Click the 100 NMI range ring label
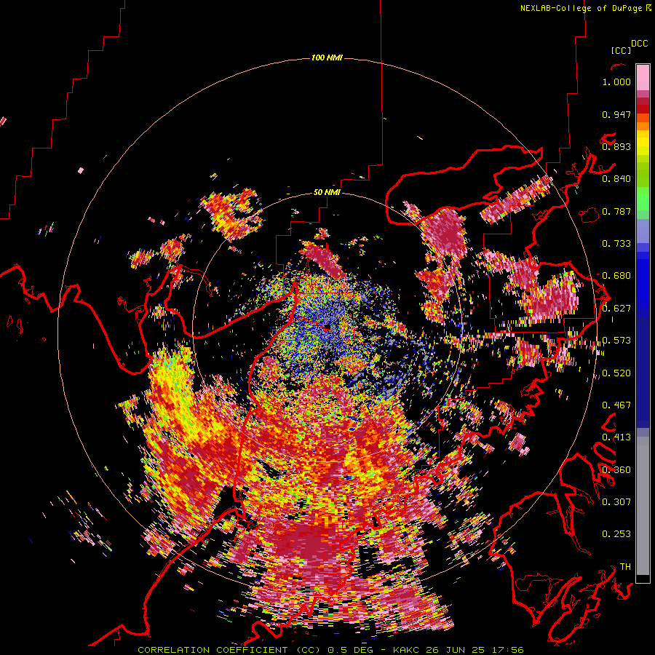This screenshot has height=655, width=655. pyautogui.click(x=327, y=57)
